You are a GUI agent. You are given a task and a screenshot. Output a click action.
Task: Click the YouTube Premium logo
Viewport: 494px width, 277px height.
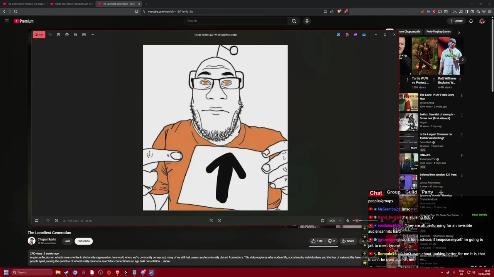(x=24, y=21)
